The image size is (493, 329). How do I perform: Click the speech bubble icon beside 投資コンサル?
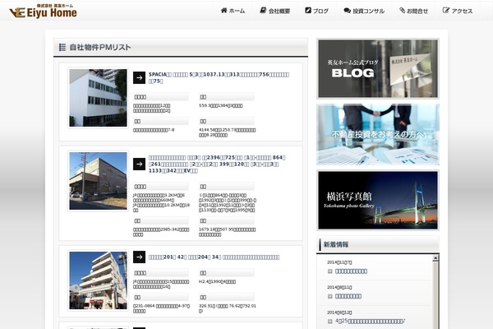[347, 11]
